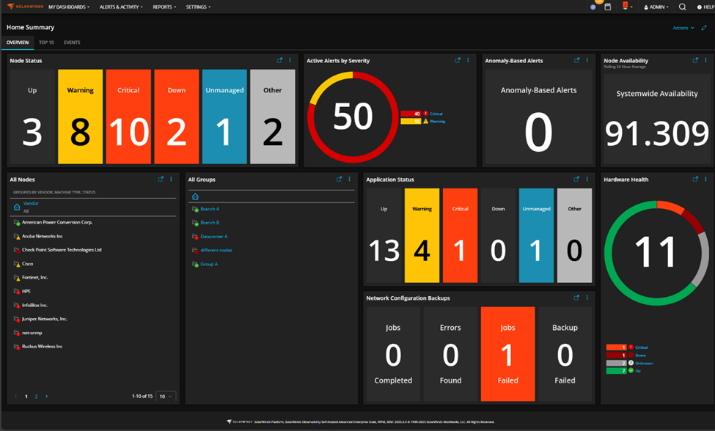This screenshot has width=715, height=431.
Task: Go to next page arrow in All Nodes
Action: (x=46, y=397)
